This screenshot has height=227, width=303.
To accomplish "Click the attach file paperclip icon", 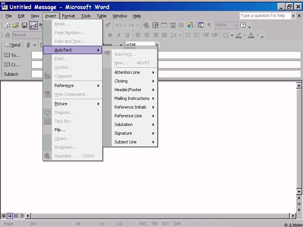I will pos(28,45).
